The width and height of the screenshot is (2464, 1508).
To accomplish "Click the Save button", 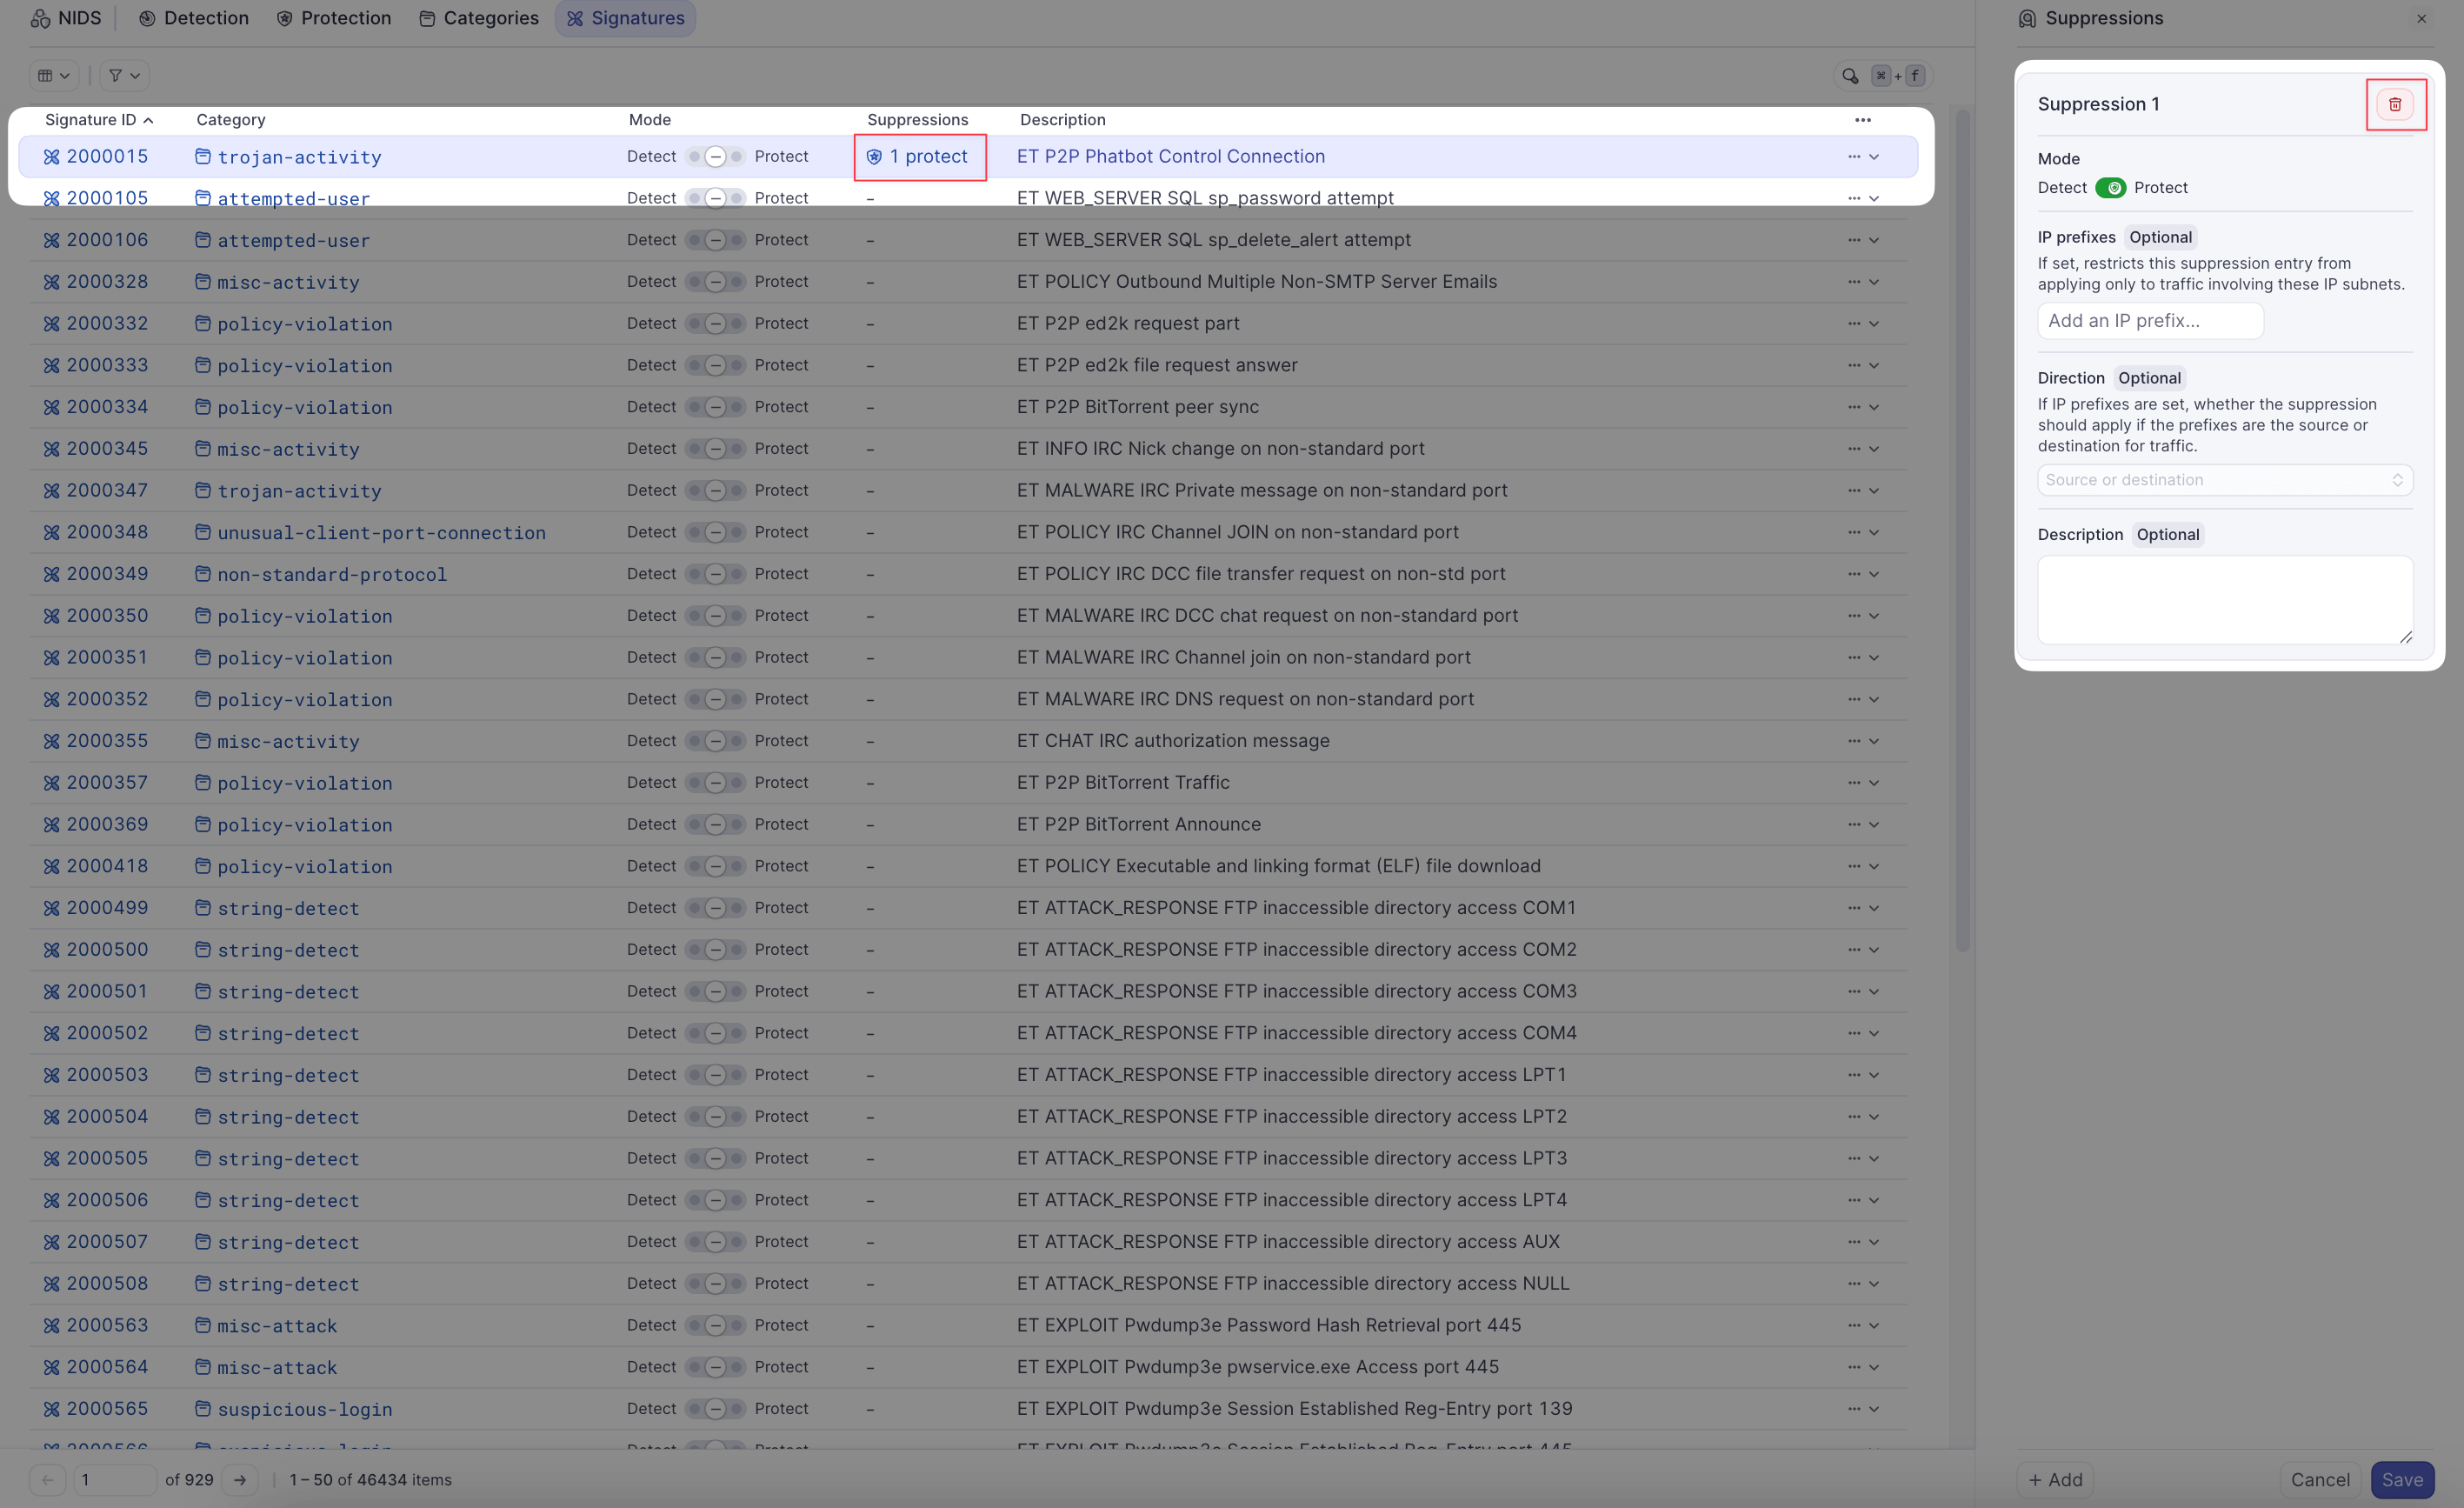I will (2401, 1479).
